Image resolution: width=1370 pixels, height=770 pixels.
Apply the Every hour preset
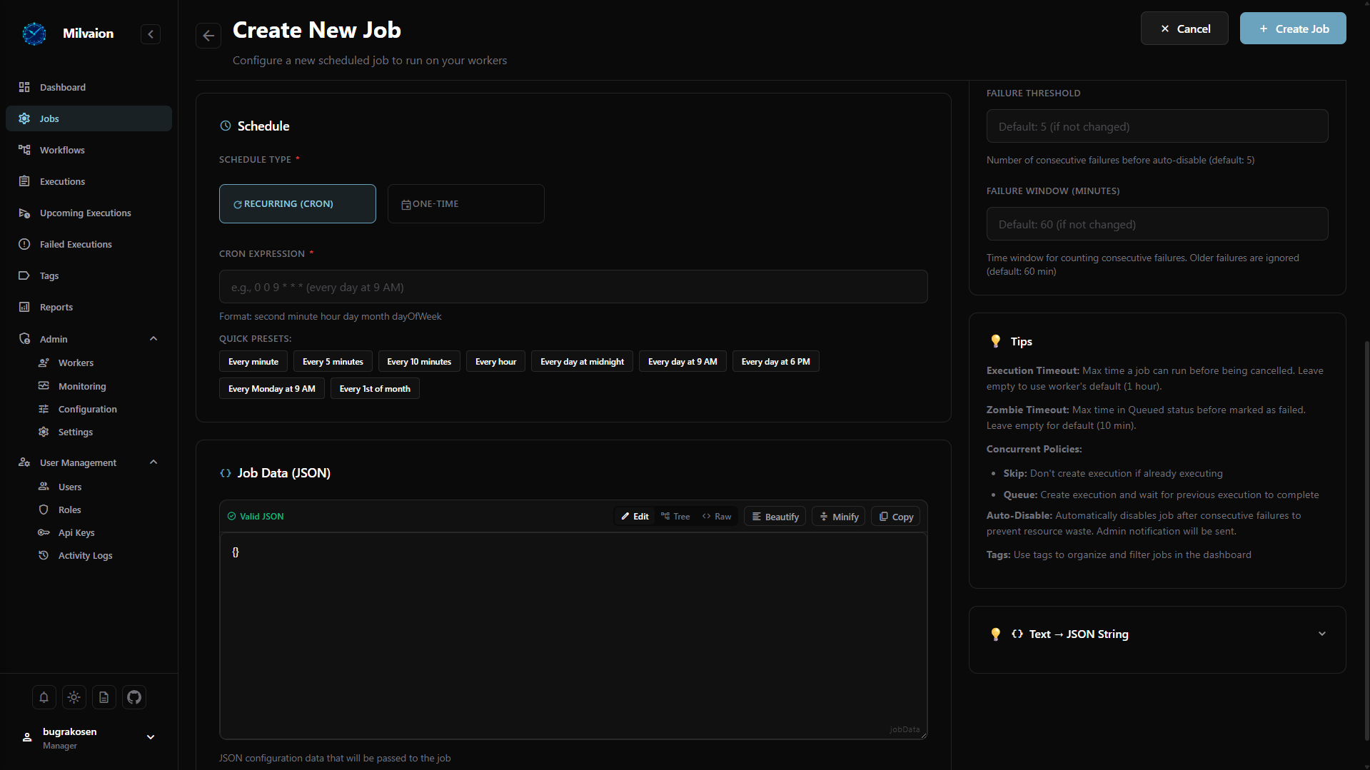click(495, 362)
